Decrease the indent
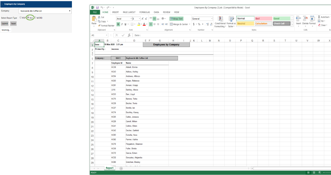Image resolution: width=331 pixels, height=175 pixels. (x=163, y=24)
